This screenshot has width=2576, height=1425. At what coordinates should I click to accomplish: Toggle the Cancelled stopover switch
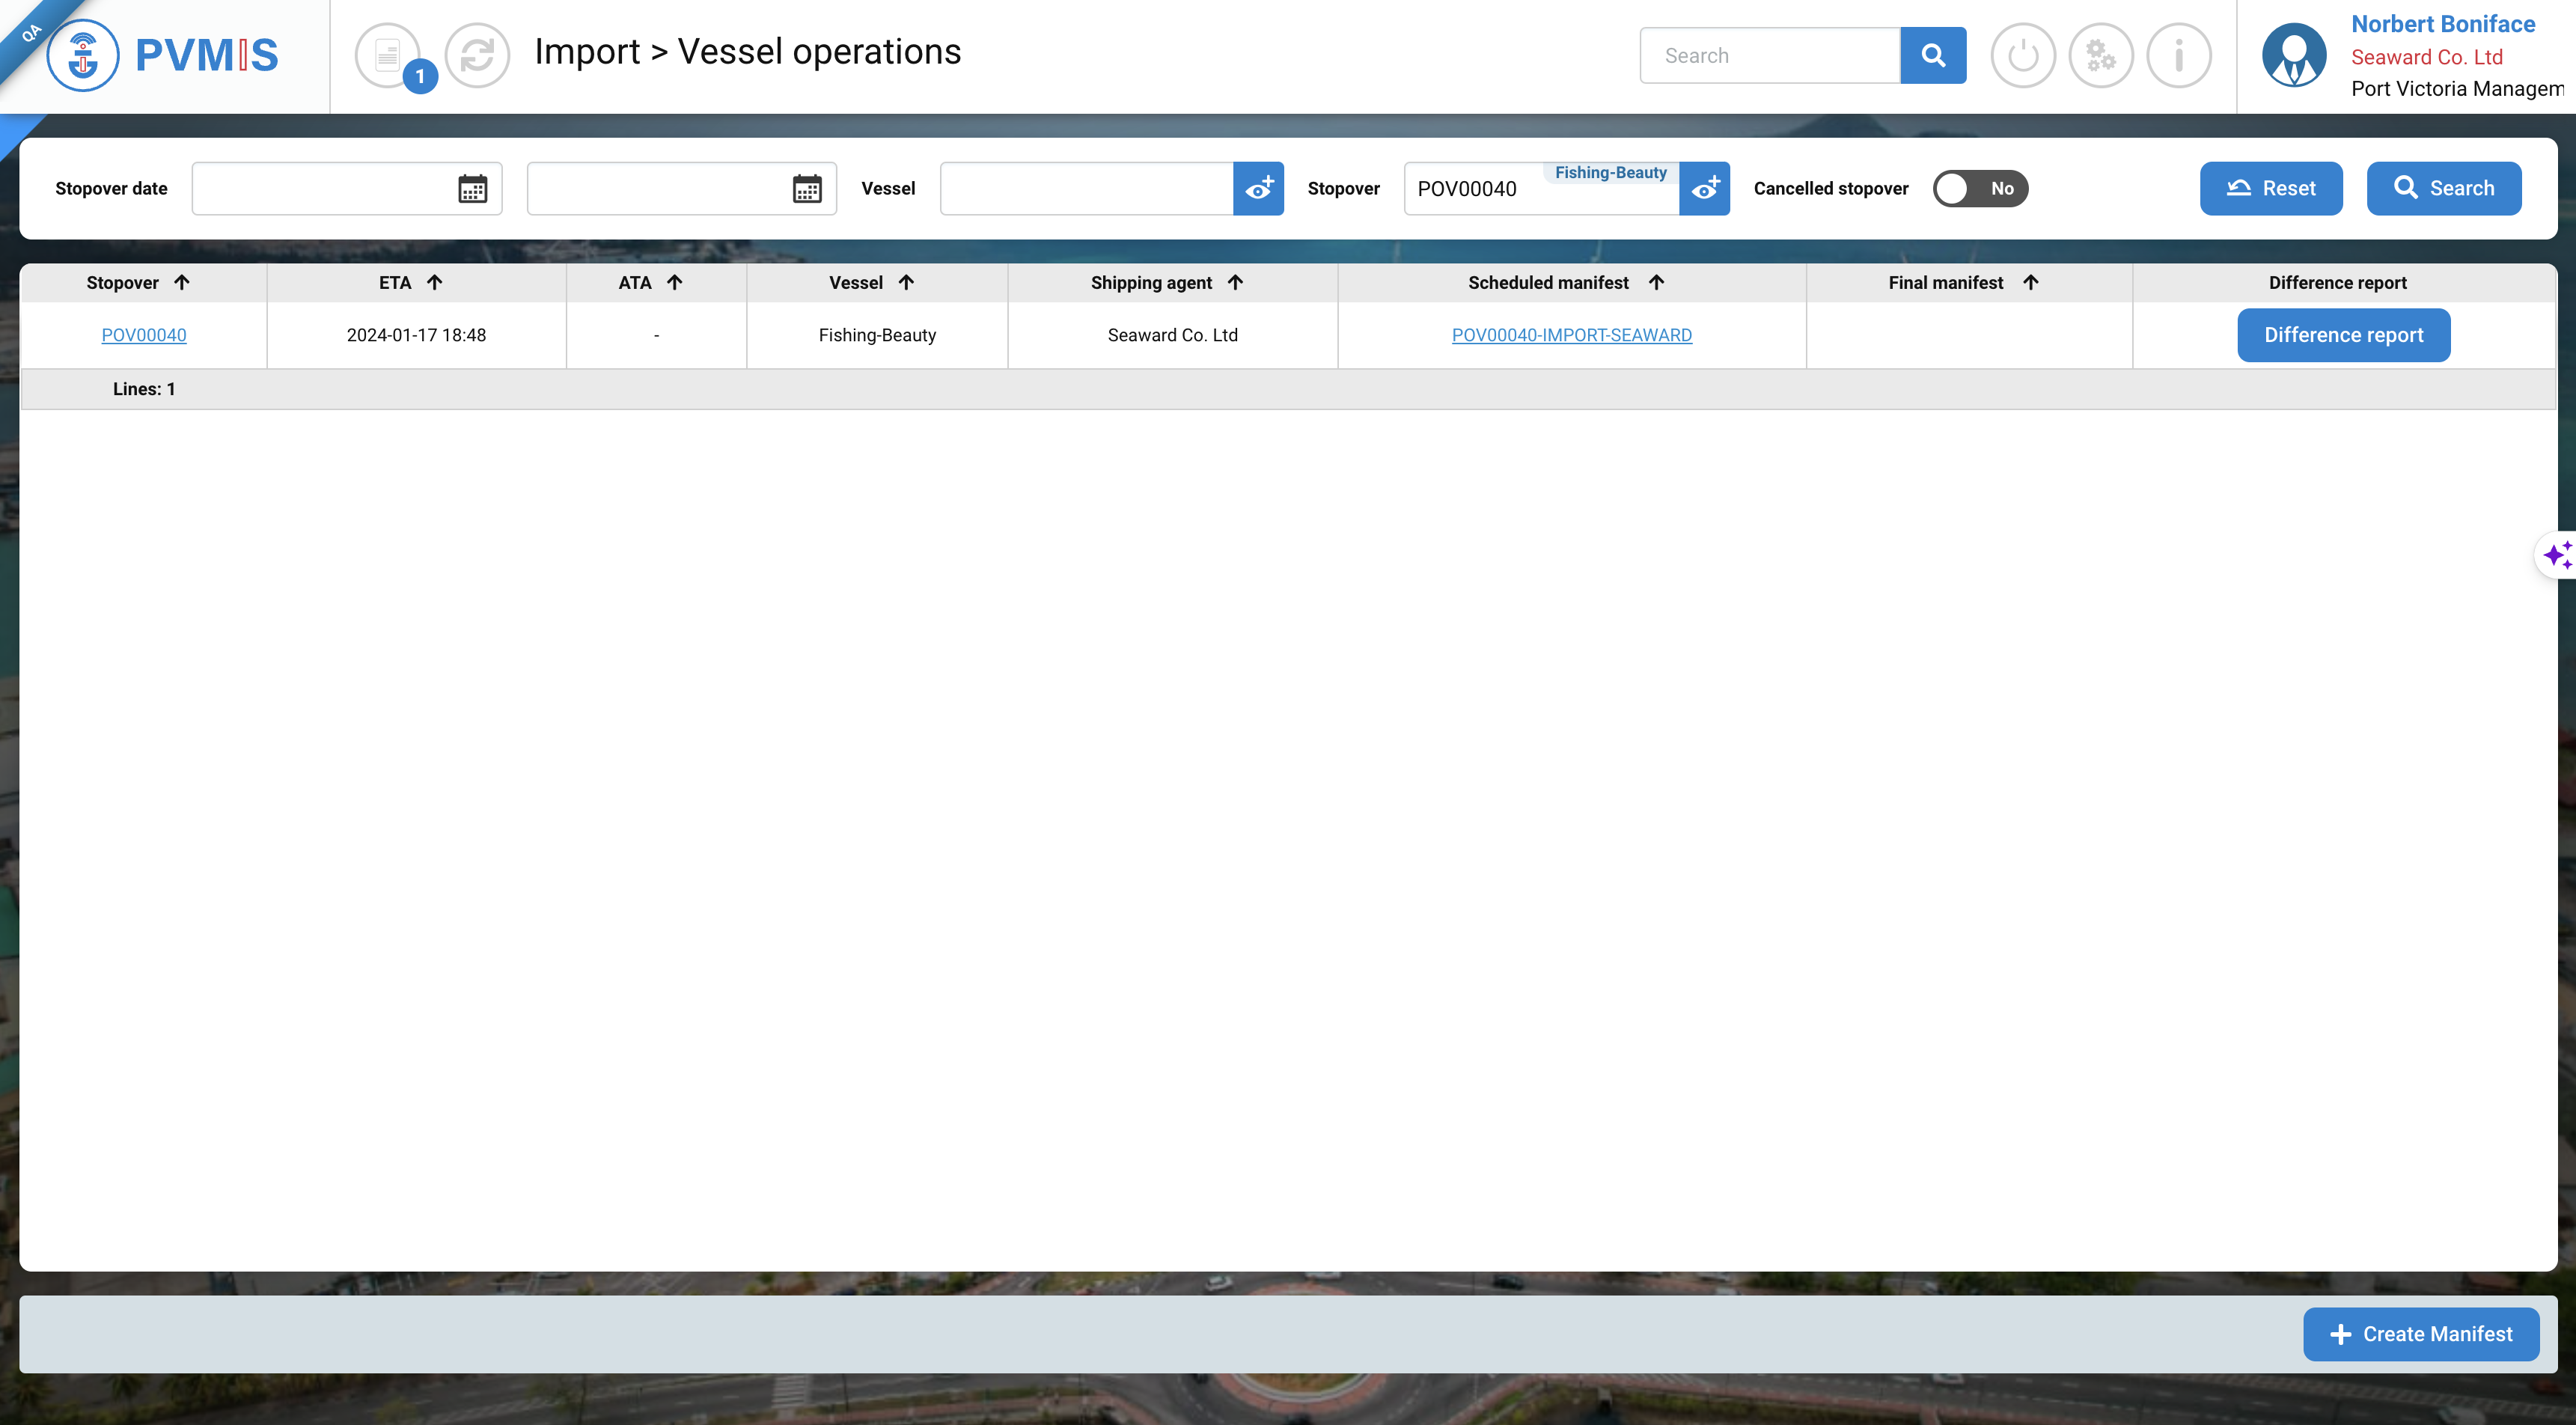click(x=1979, y=188)
